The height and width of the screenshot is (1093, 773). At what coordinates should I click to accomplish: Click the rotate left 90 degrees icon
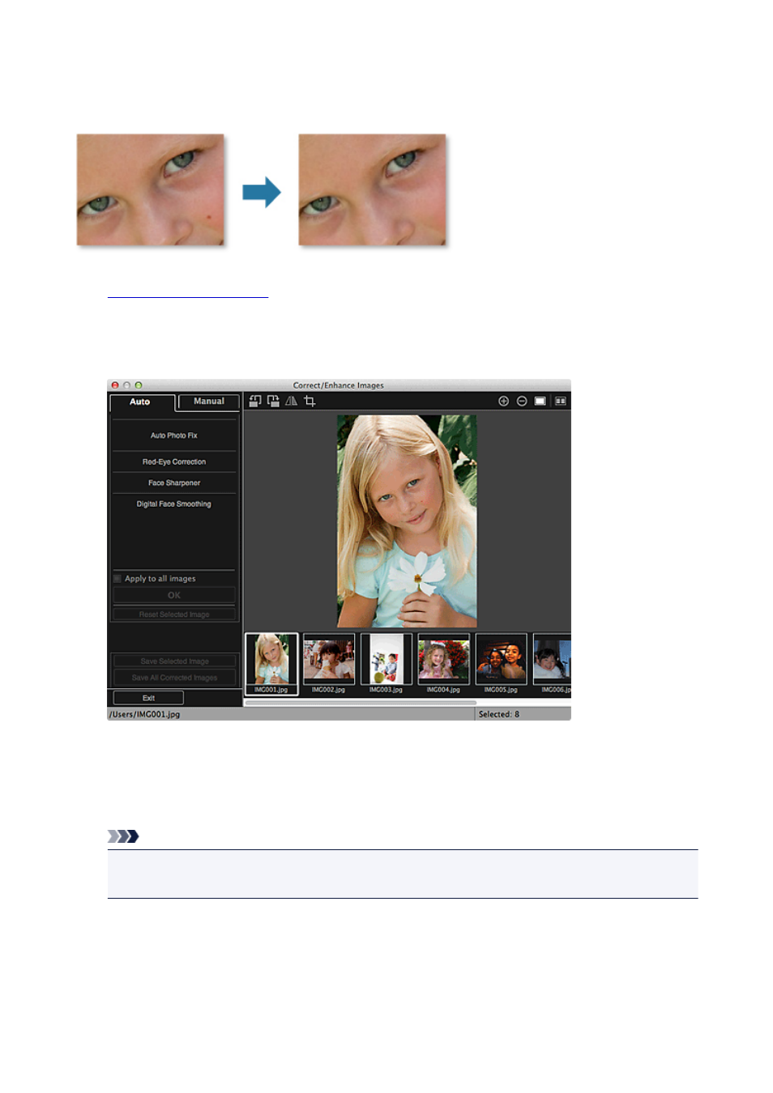coord(255,402)
